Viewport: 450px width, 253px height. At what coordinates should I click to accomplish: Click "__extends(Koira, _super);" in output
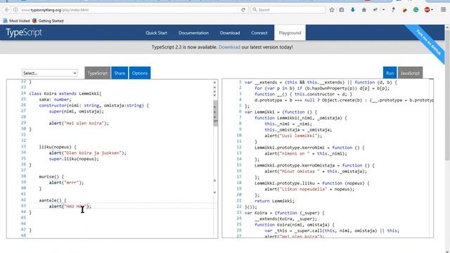pos(286,219)
